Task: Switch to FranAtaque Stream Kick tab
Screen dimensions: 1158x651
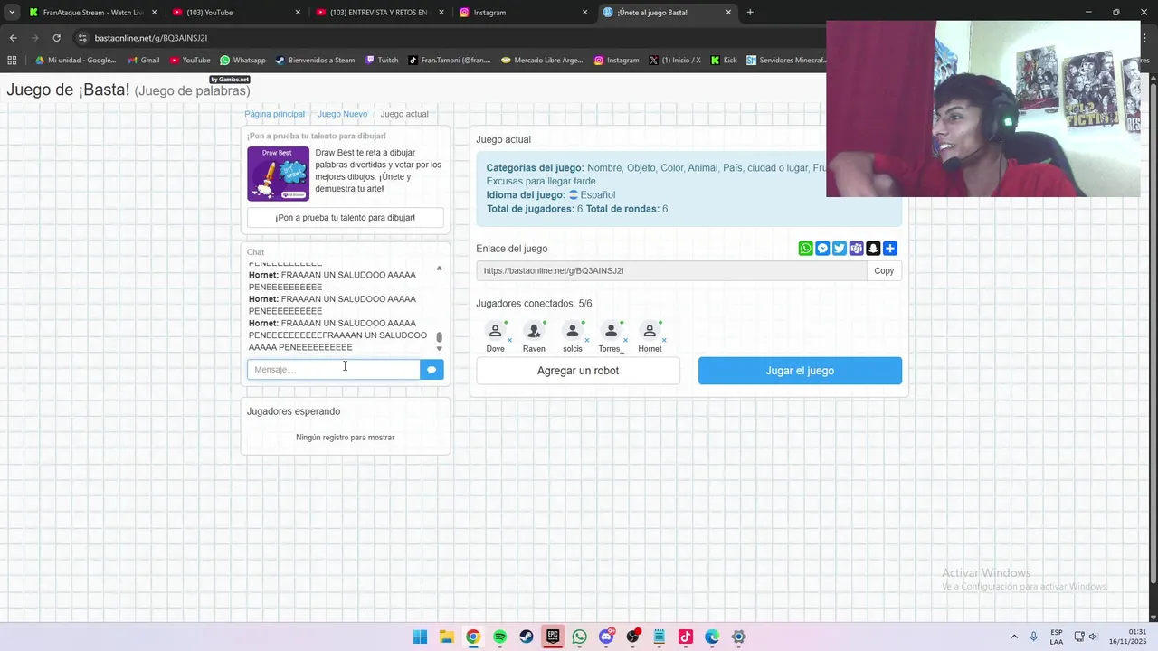Action: [x=91, y=13]
